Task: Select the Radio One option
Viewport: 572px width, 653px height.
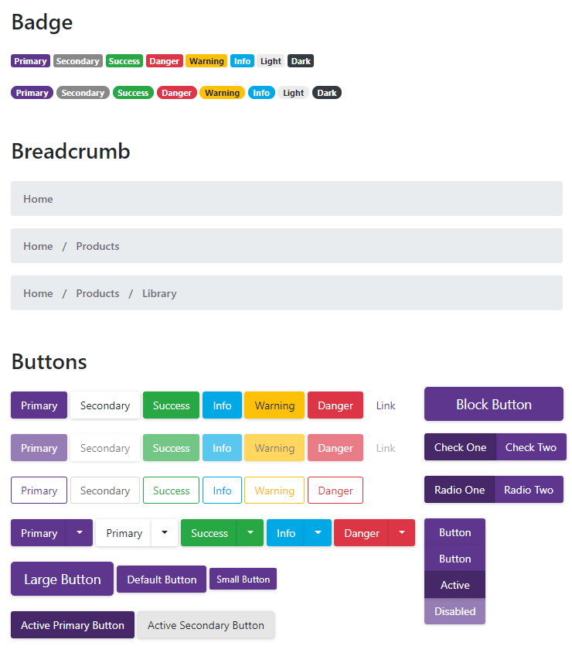Action: 459,490
